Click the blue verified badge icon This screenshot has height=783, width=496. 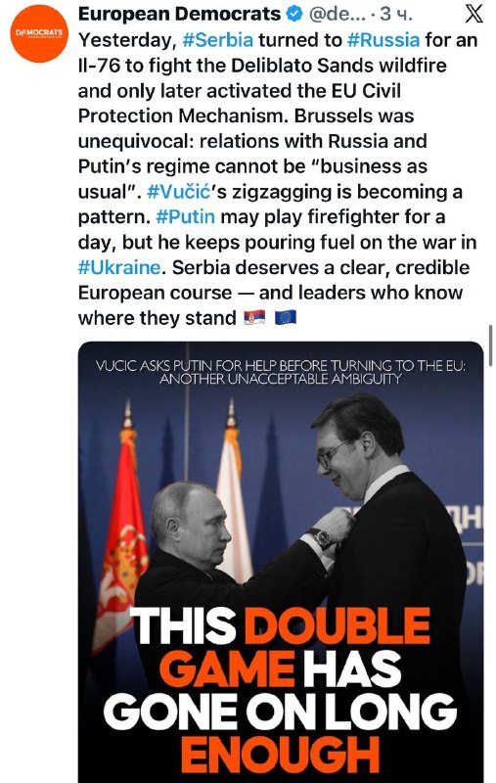pyautogui.click(x=294, y=15)
